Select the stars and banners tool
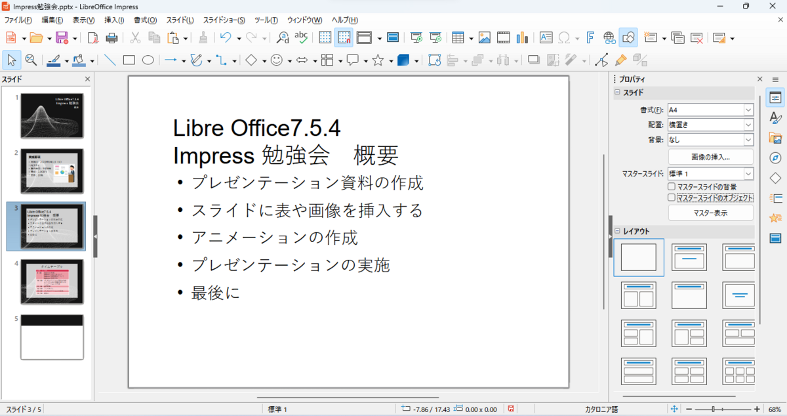 378,60
